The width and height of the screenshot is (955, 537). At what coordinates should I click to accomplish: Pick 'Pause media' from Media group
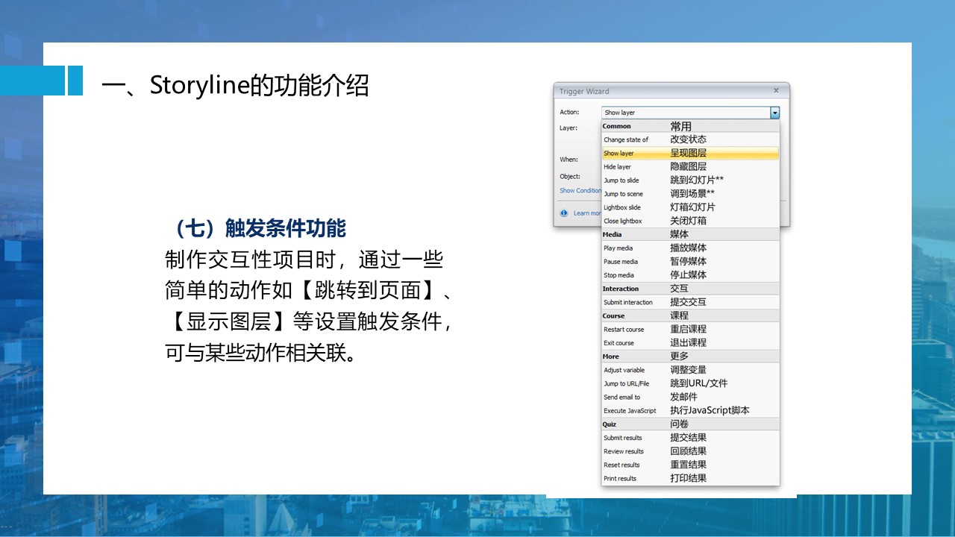621,262
